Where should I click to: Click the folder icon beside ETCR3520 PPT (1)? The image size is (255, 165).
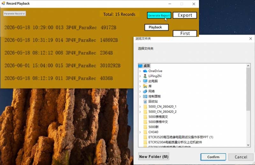coord(145,137)
